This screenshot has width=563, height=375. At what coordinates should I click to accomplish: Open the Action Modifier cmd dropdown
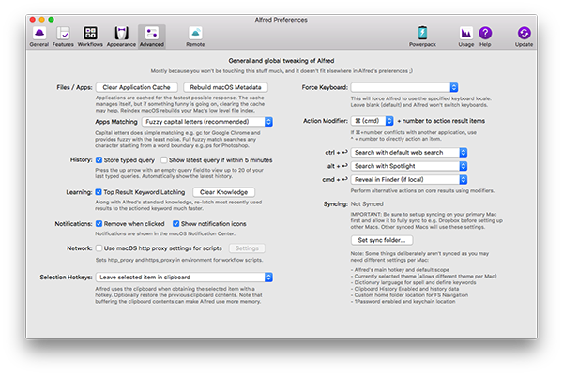[x=372, y=121]
